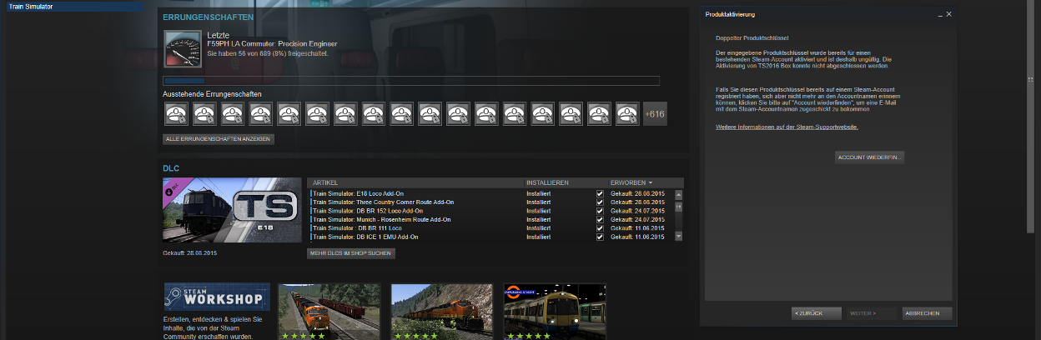
Task: Close the Produktaktivierung dialog
Action: coord(949,14)
